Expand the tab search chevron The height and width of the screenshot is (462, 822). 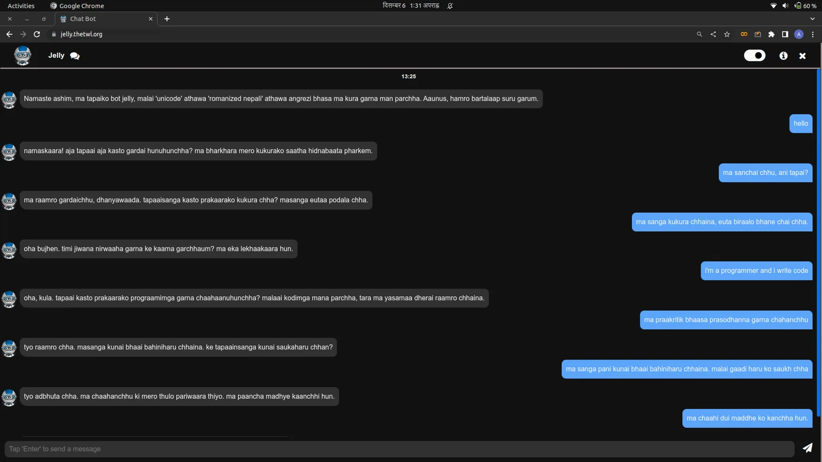click(812, 19)
